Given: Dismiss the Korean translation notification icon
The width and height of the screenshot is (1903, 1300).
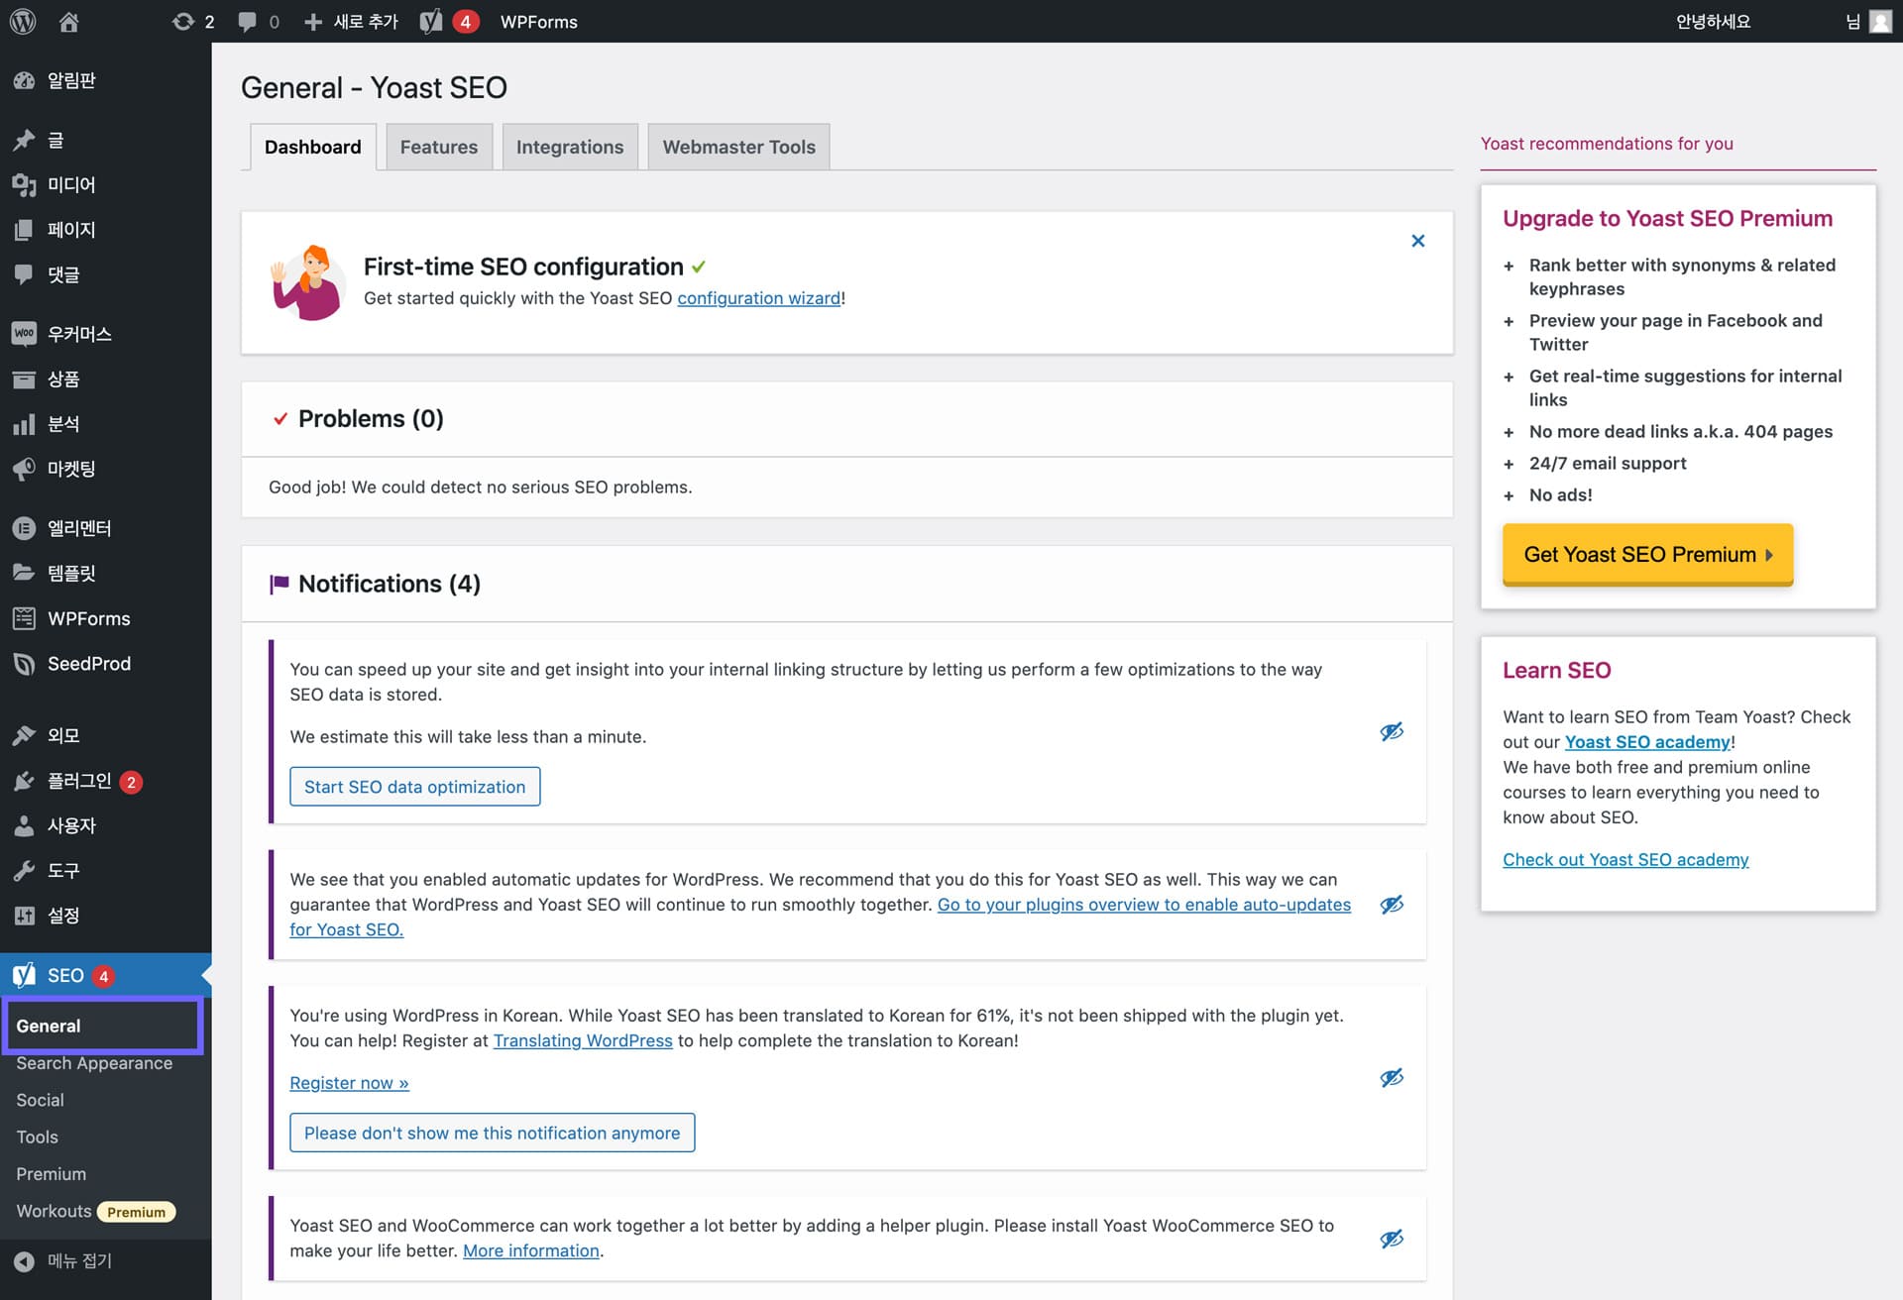Looking at the screenshot, I should (x=1393, y=1077).
